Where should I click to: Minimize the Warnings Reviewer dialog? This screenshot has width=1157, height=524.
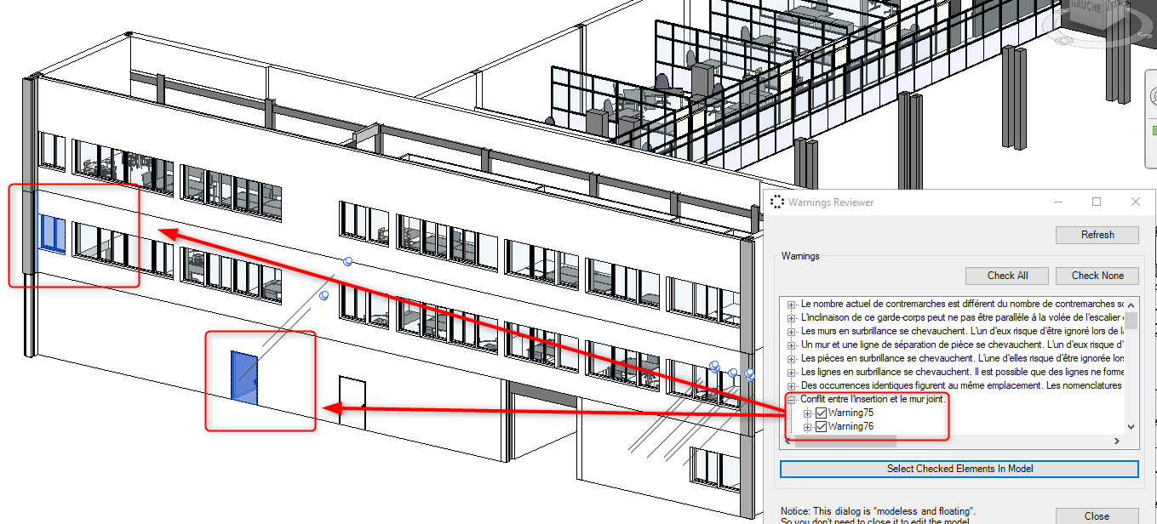[1058, 202]
